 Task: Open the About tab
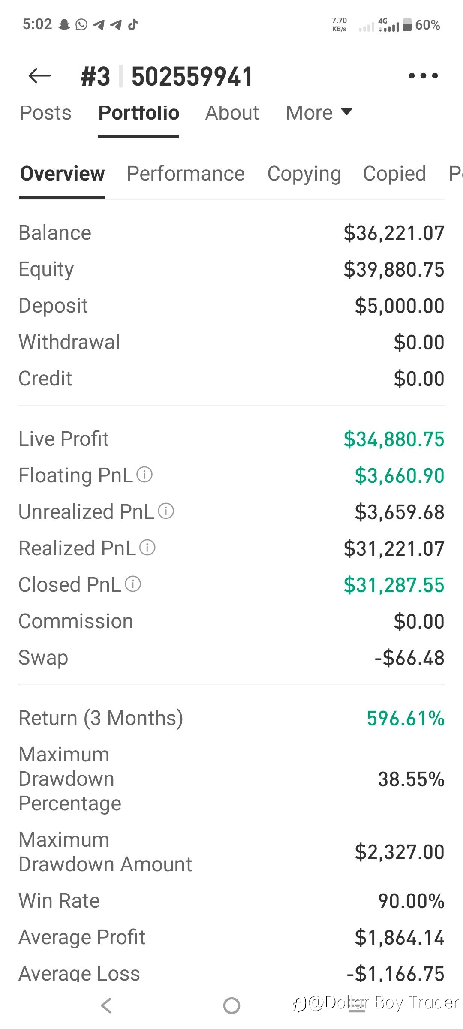[x=232, y=113]
